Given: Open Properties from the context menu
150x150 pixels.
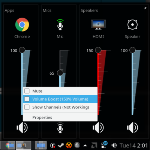Looking at the screenshot, I should click(60, 117).
